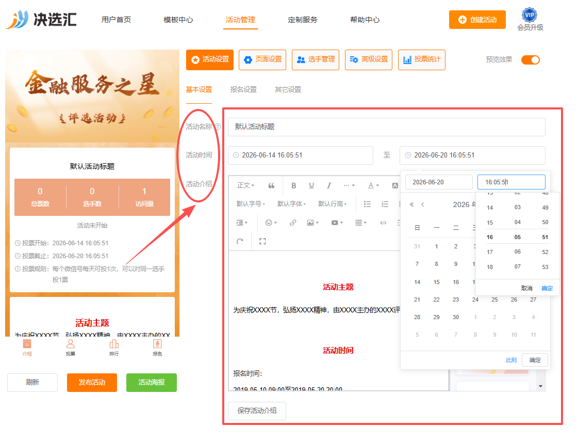Open 模板中心 in the top navigation
Screen dimensions: 578x441
click(x=178, y=20)
